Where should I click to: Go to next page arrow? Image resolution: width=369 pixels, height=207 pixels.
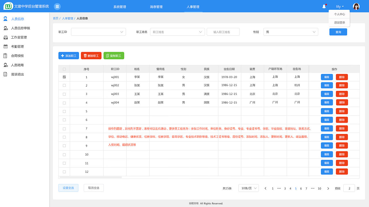[x=328, y=188]
